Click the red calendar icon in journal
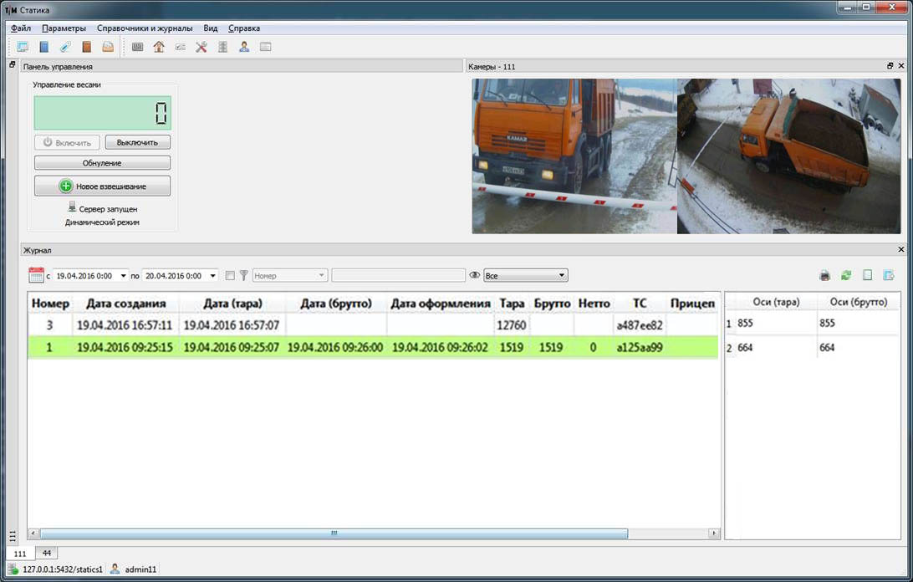Viewport: 913px width, 582px height. click(36, 275)
